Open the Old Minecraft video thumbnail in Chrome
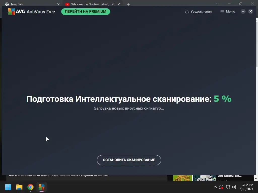This screenshot has width=258, height=193. [x=194, y=178]
